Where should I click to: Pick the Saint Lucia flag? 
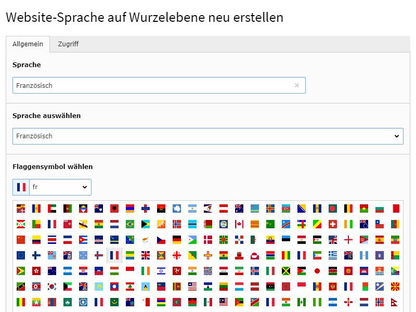[x=146, y=287]
